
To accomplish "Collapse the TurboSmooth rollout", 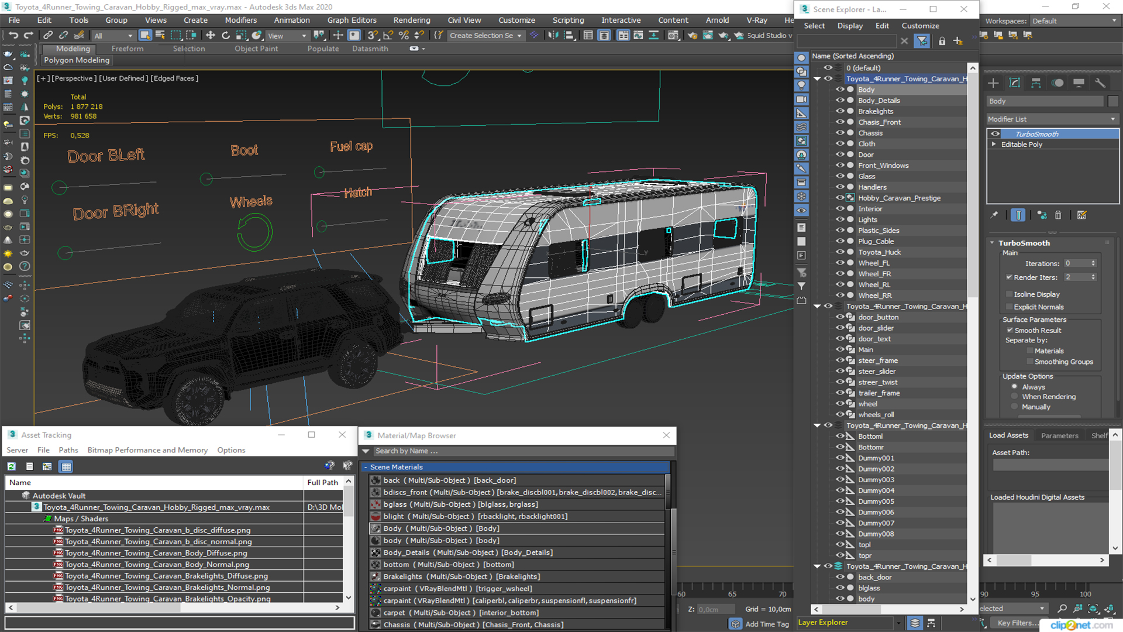I will click(x=992, y=243).
